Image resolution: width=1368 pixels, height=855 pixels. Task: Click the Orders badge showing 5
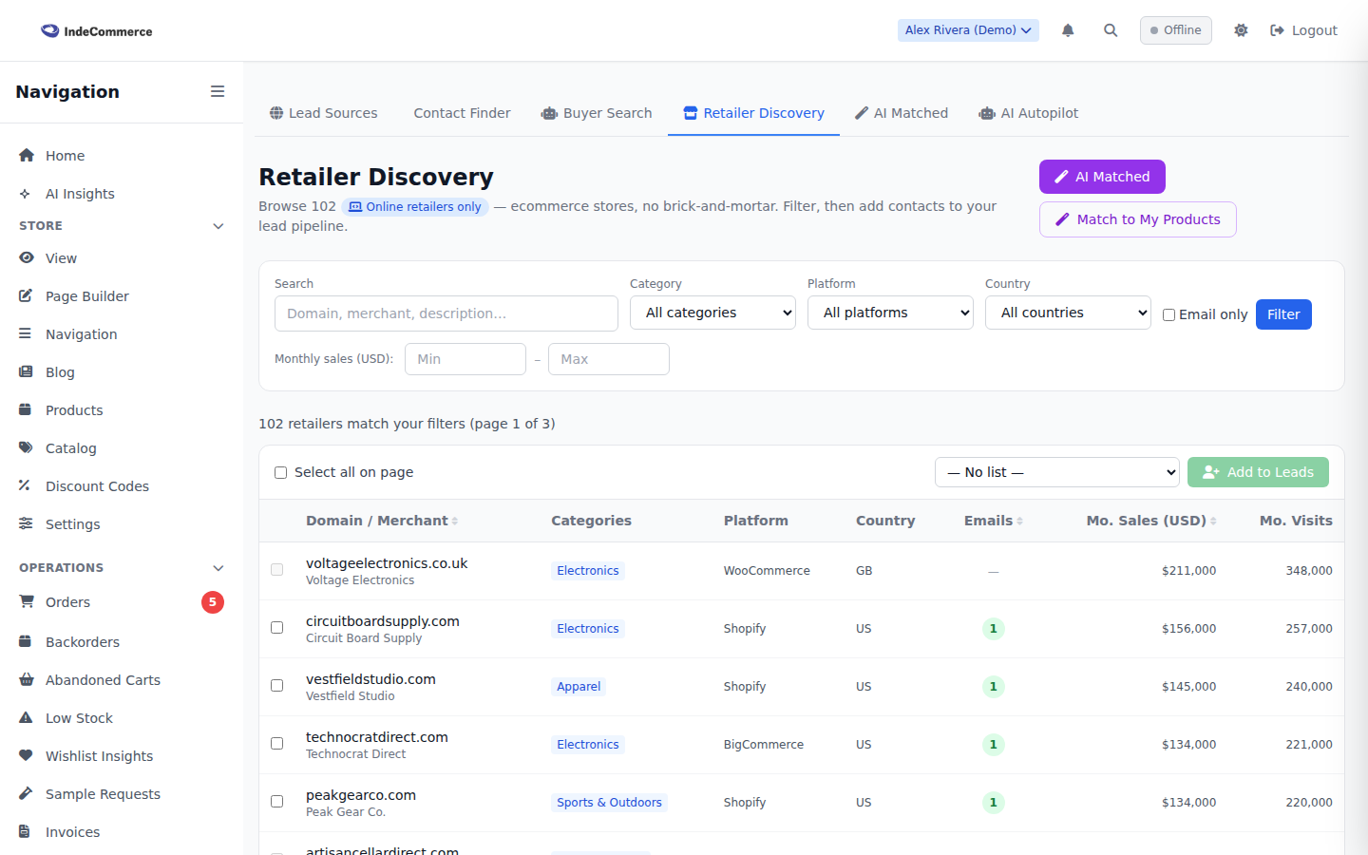tap(213, 602)
